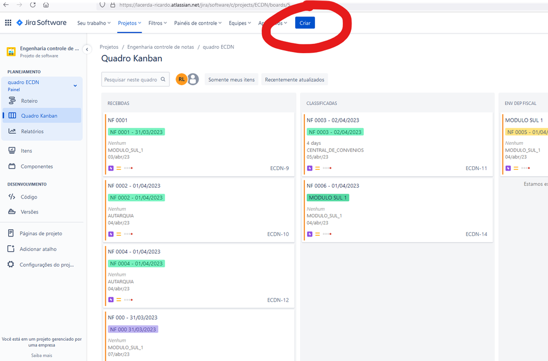Open Versões in sidebar
Viewport: 548px width, 361px height.
coord(42,212)
